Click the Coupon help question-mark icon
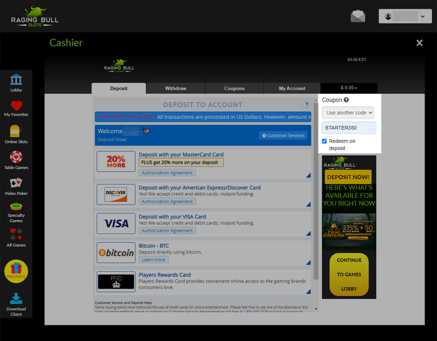This screenshot has width=437, height=341. (346, 100)
